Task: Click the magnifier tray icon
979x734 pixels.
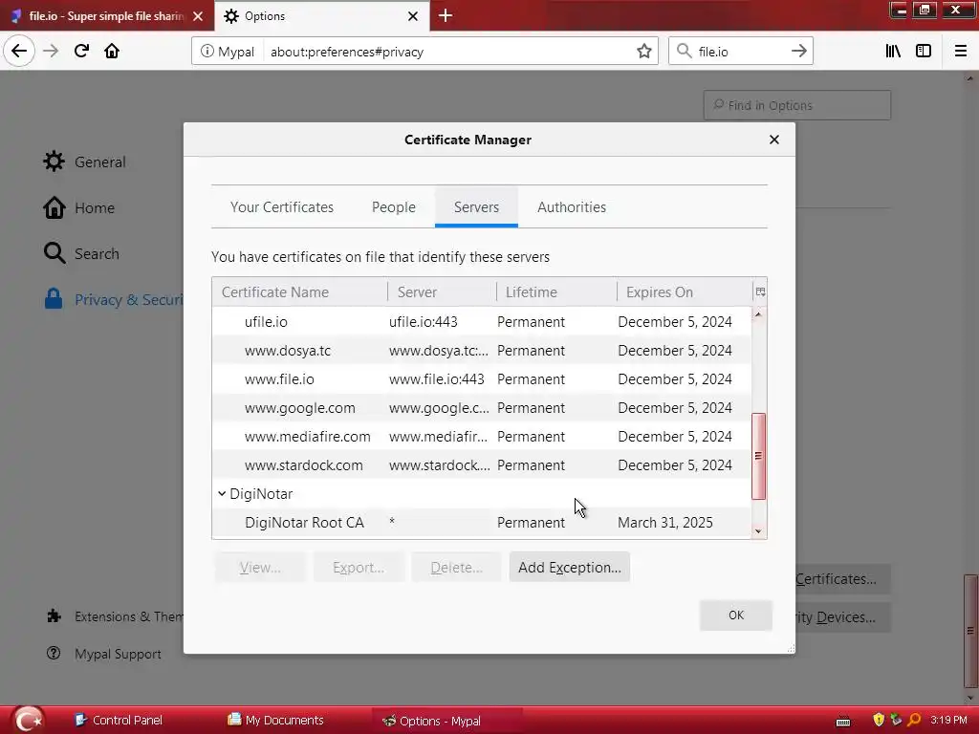Action: coord(914,720)
